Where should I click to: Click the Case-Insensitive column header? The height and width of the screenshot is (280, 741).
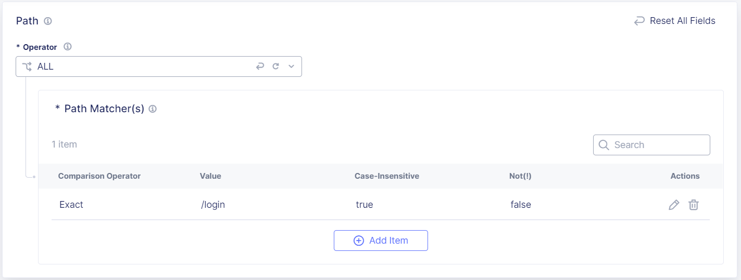(387, 176)
